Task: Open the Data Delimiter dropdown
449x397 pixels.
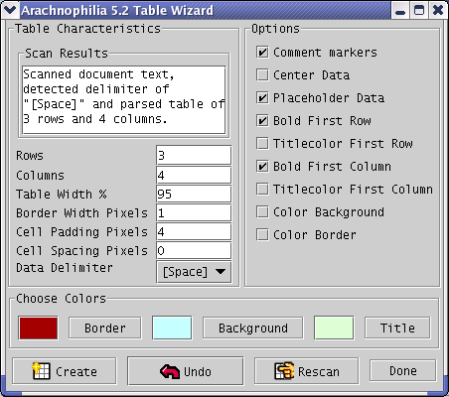Action: (x=194, y=272)
